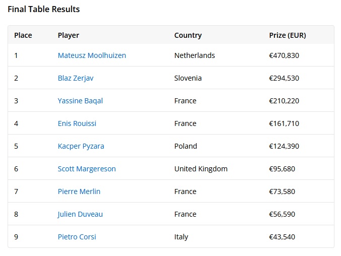
Task: Open Julien Duveau profile link
Action: (x=80, y=214)
